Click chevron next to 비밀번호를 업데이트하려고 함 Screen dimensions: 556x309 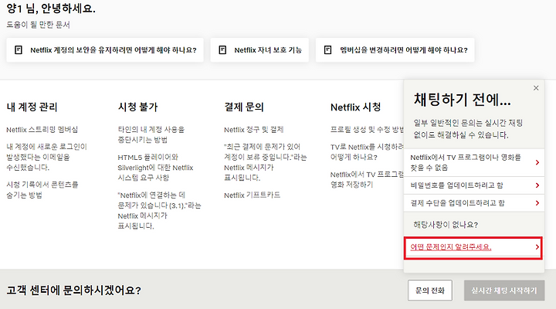point(537,185)
